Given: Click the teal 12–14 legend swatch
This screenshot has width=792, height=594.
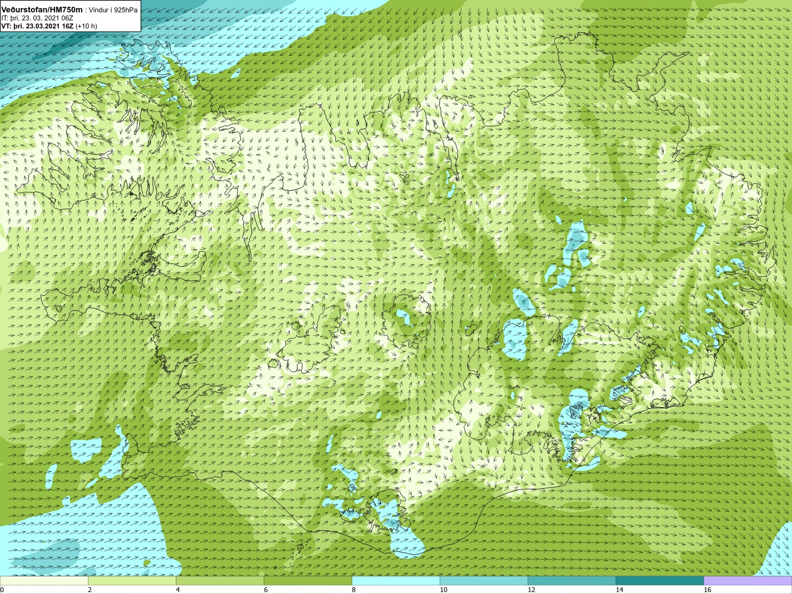Looking at the screenshot, I should pos(572,581).
